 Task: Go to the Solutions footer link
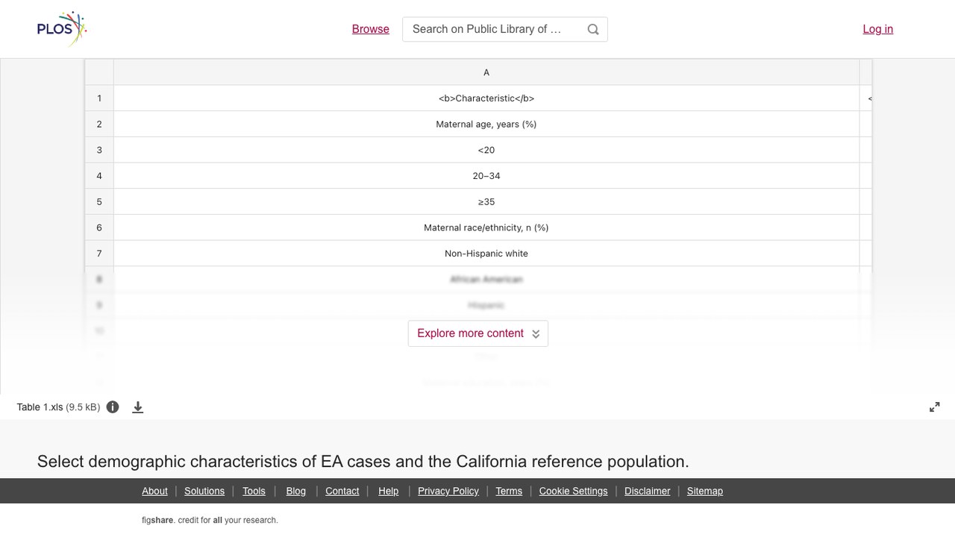204,491
